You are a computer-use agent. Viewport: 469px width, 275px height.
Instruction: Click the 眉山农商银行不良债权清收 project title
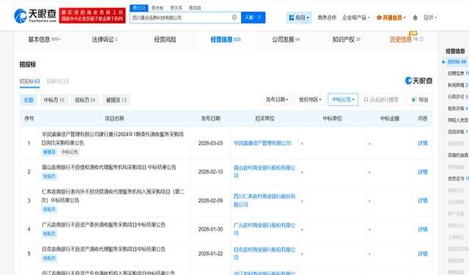(109, 167)
